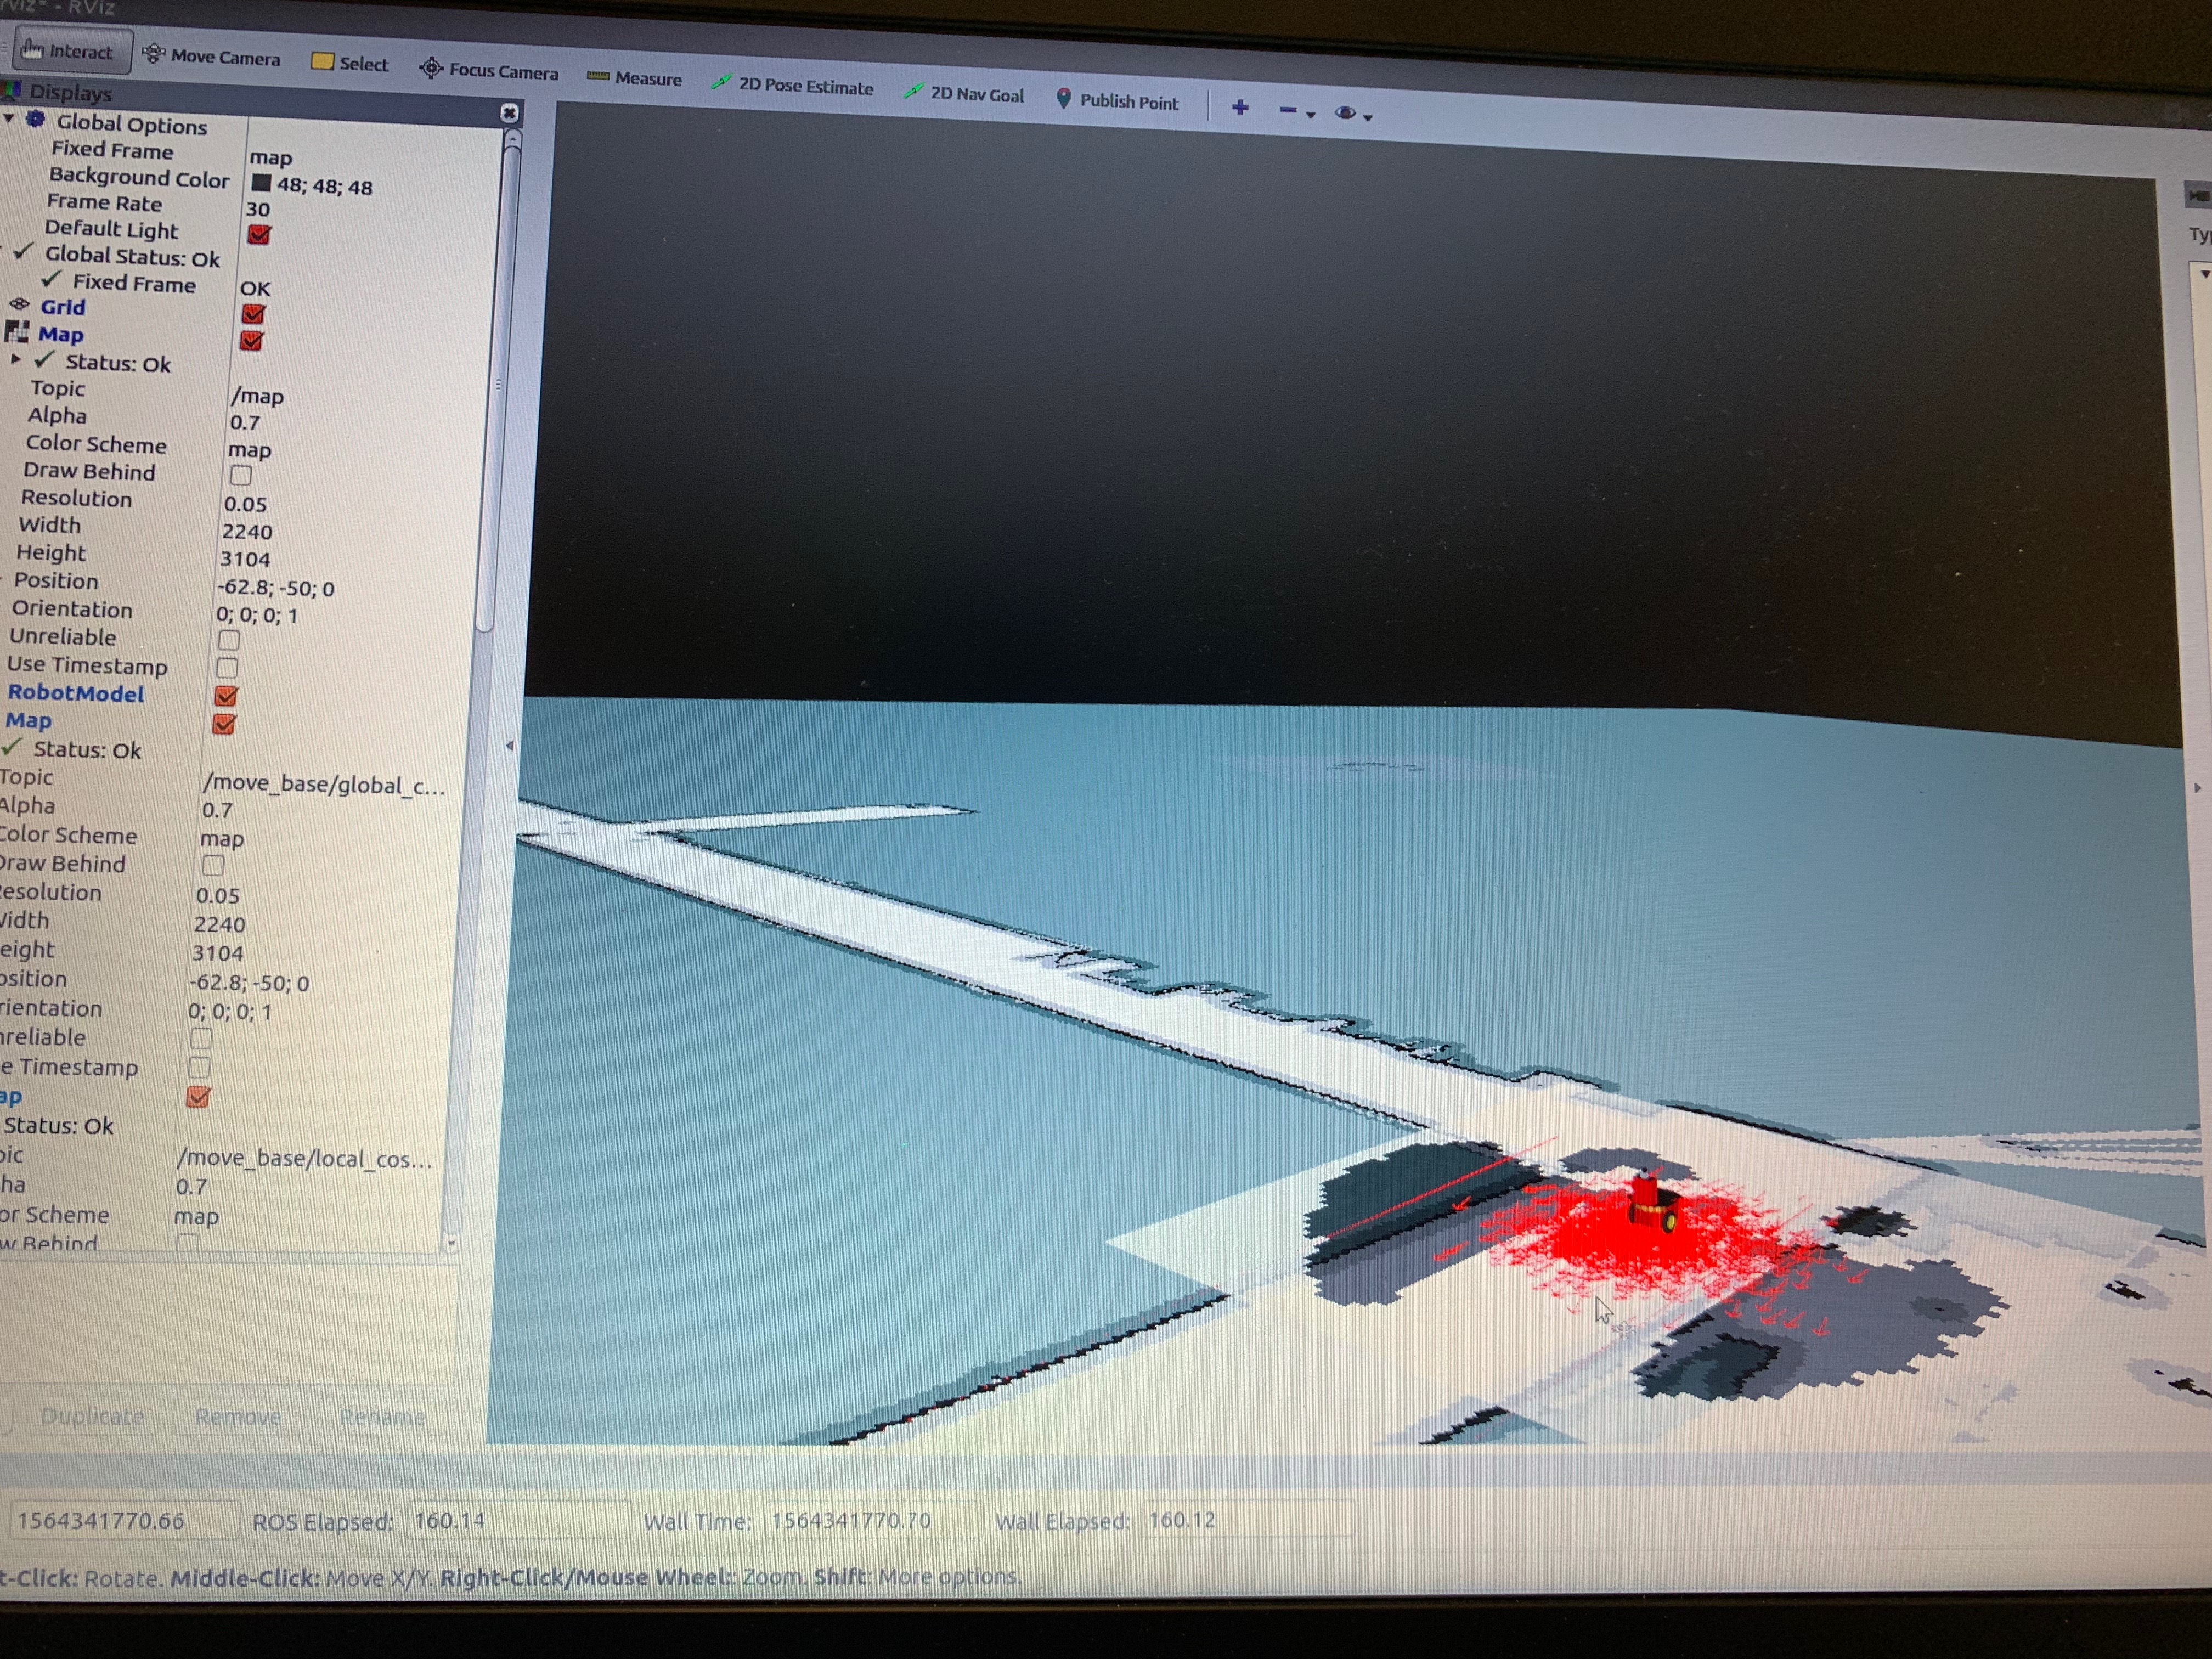The height and width of the screenshot is (1659, 2212).
Task: Click the Resolution value 0.05 for /map
Action: tap(245, 504)
